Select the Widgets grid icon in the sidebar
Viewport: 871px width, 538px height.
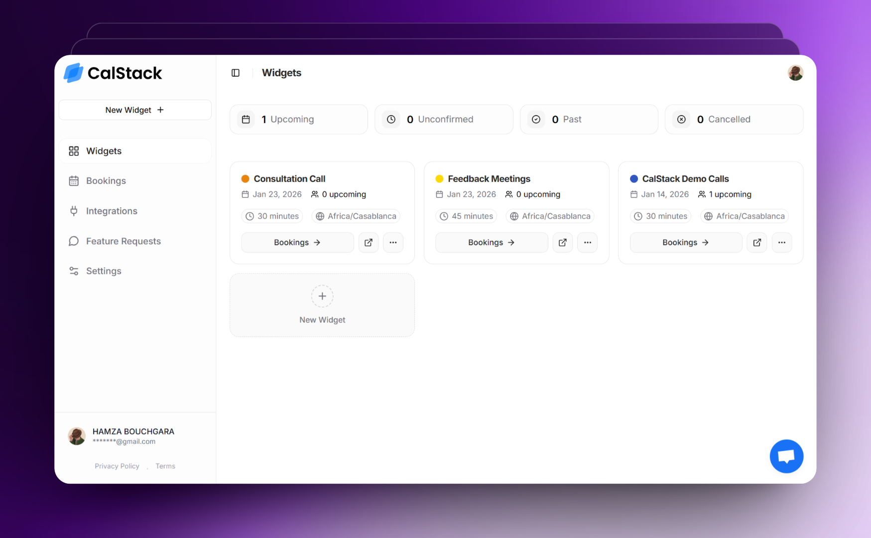point(74,150)
